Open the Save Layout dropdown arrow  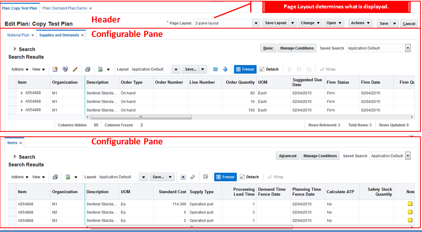293,23
